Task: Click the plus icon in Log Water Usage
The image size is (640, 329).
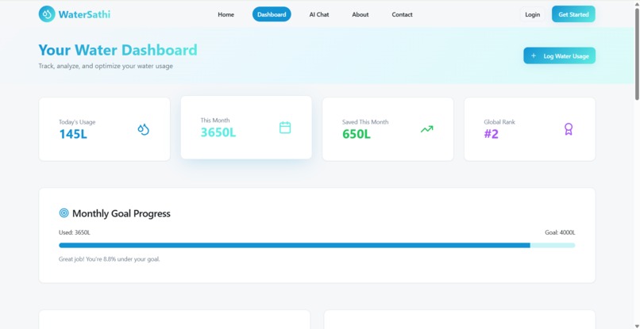Action: [533, 55]
